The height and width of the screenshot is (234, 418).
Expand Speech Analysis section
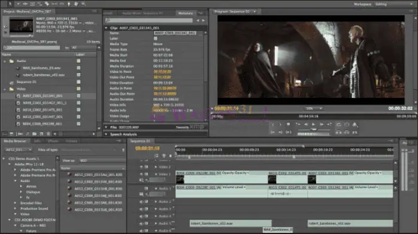106,134
